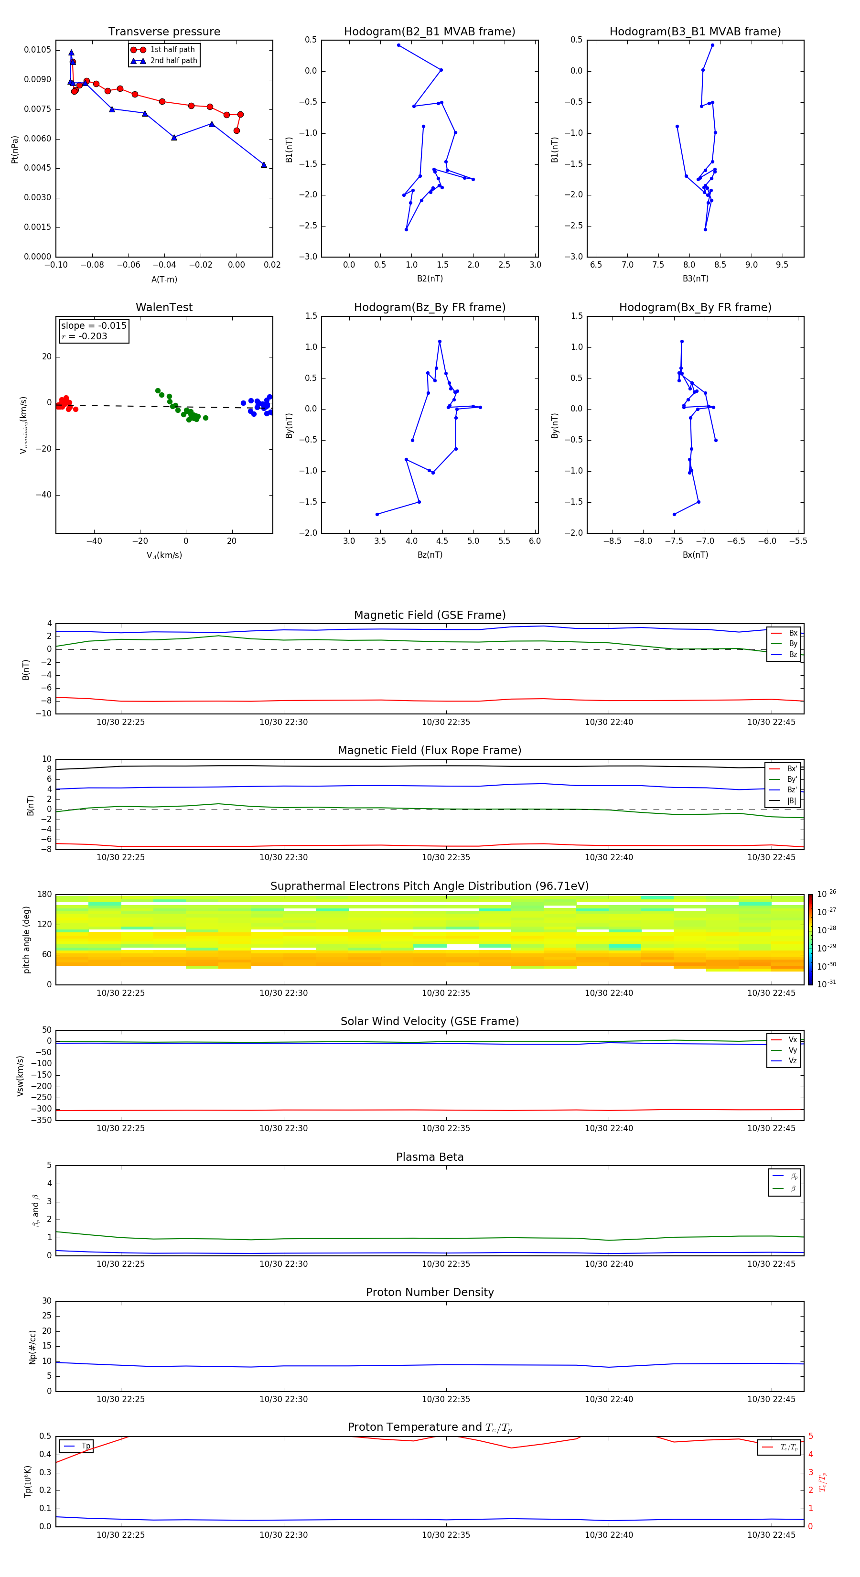This screenshot has width=860, height=1577.
Task: Click the 'Magnetic Field (Flux Rope Frame)' title
Action: point(430,751)
